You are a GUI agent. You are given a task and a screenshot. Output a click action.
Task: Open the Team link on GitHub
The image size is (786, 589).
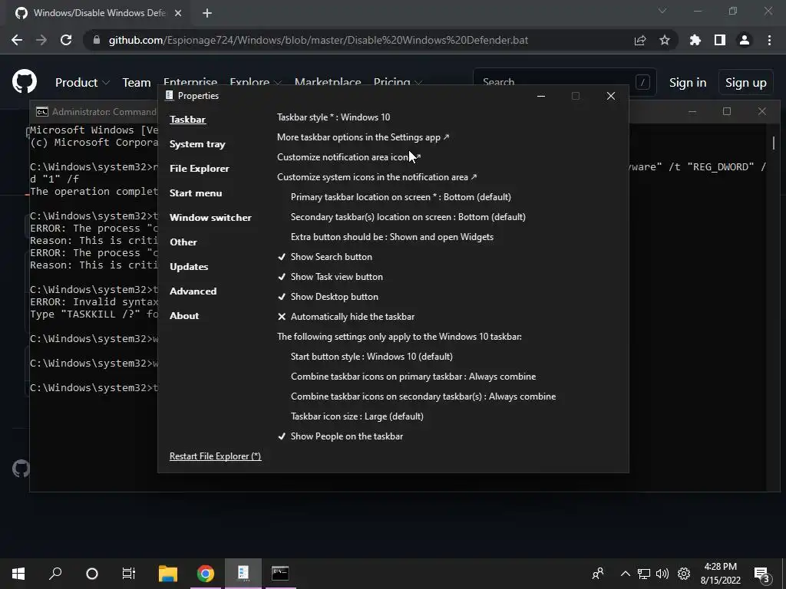(x=137, y=83)
